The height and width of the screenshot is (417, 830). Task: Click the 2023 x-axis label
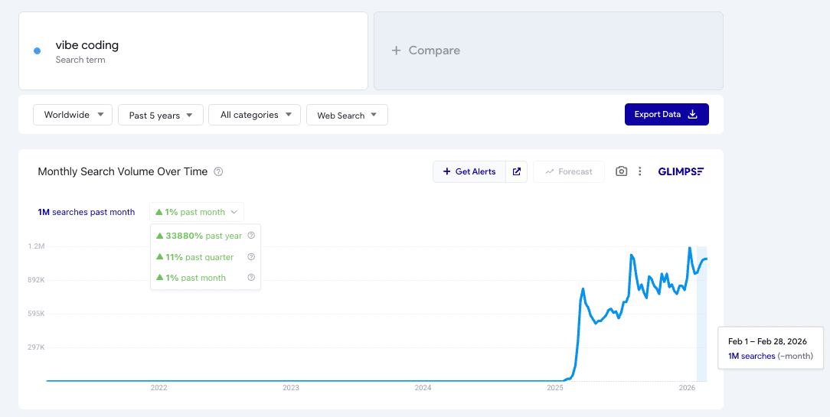coord(291,388)
